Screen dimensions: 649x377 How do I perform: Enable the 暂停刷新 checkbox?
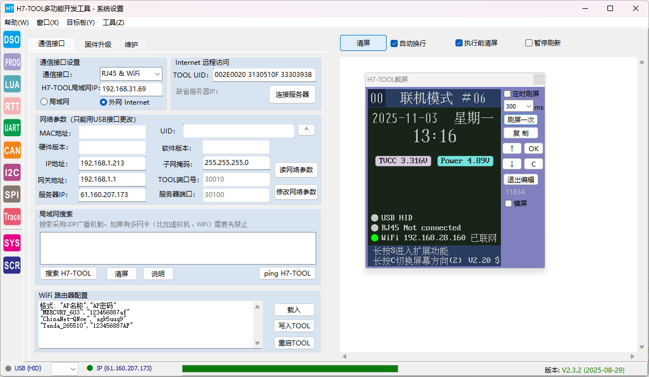tap(529, 43)
